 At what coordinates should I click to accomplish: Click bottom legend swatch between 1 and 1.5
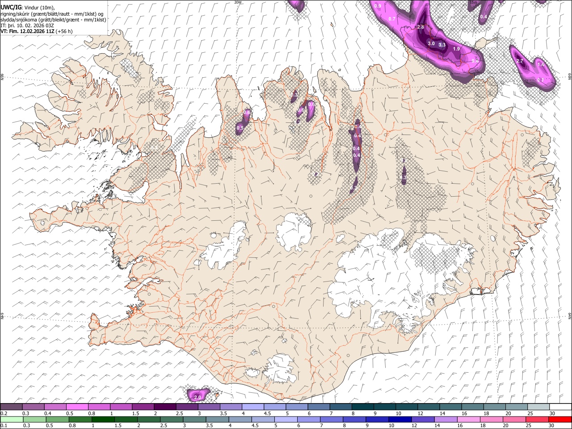[x=103, y=419]
